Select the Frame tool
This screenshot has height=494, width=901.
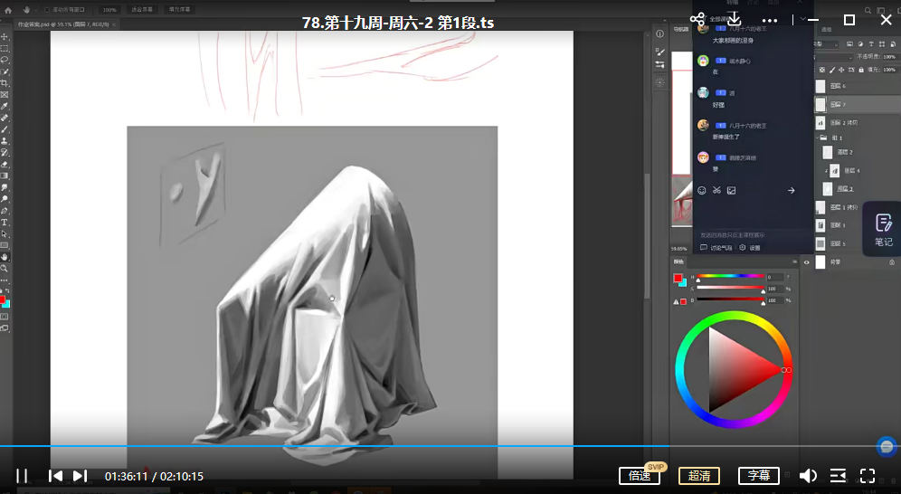tap(4, 95)
